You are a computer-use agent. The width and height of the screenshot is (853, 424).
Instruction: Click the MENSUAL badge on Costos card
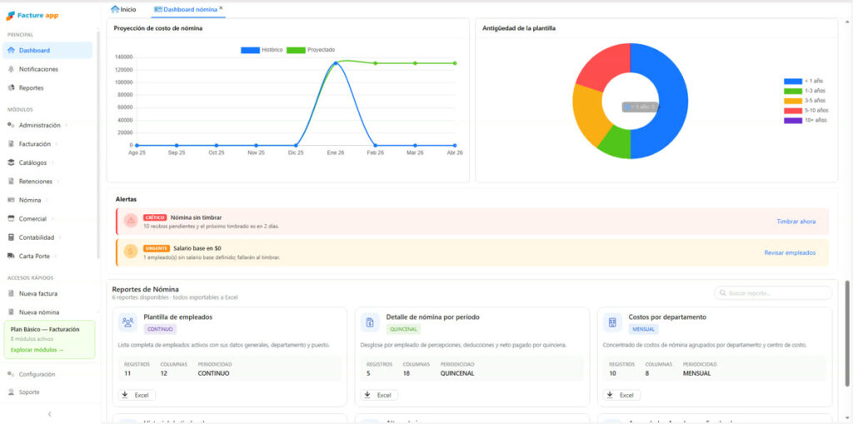pyautogui.click(x=644, y=329)
